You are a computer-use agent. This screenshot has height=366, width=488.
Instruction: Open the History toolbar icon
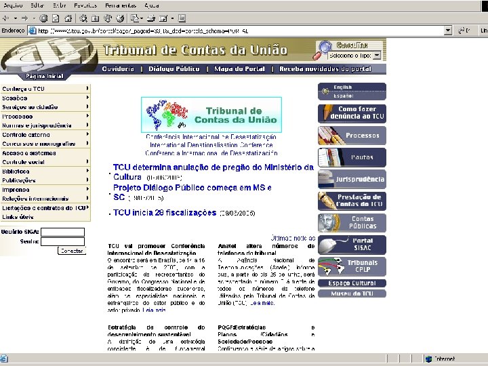tap(120, 18)
